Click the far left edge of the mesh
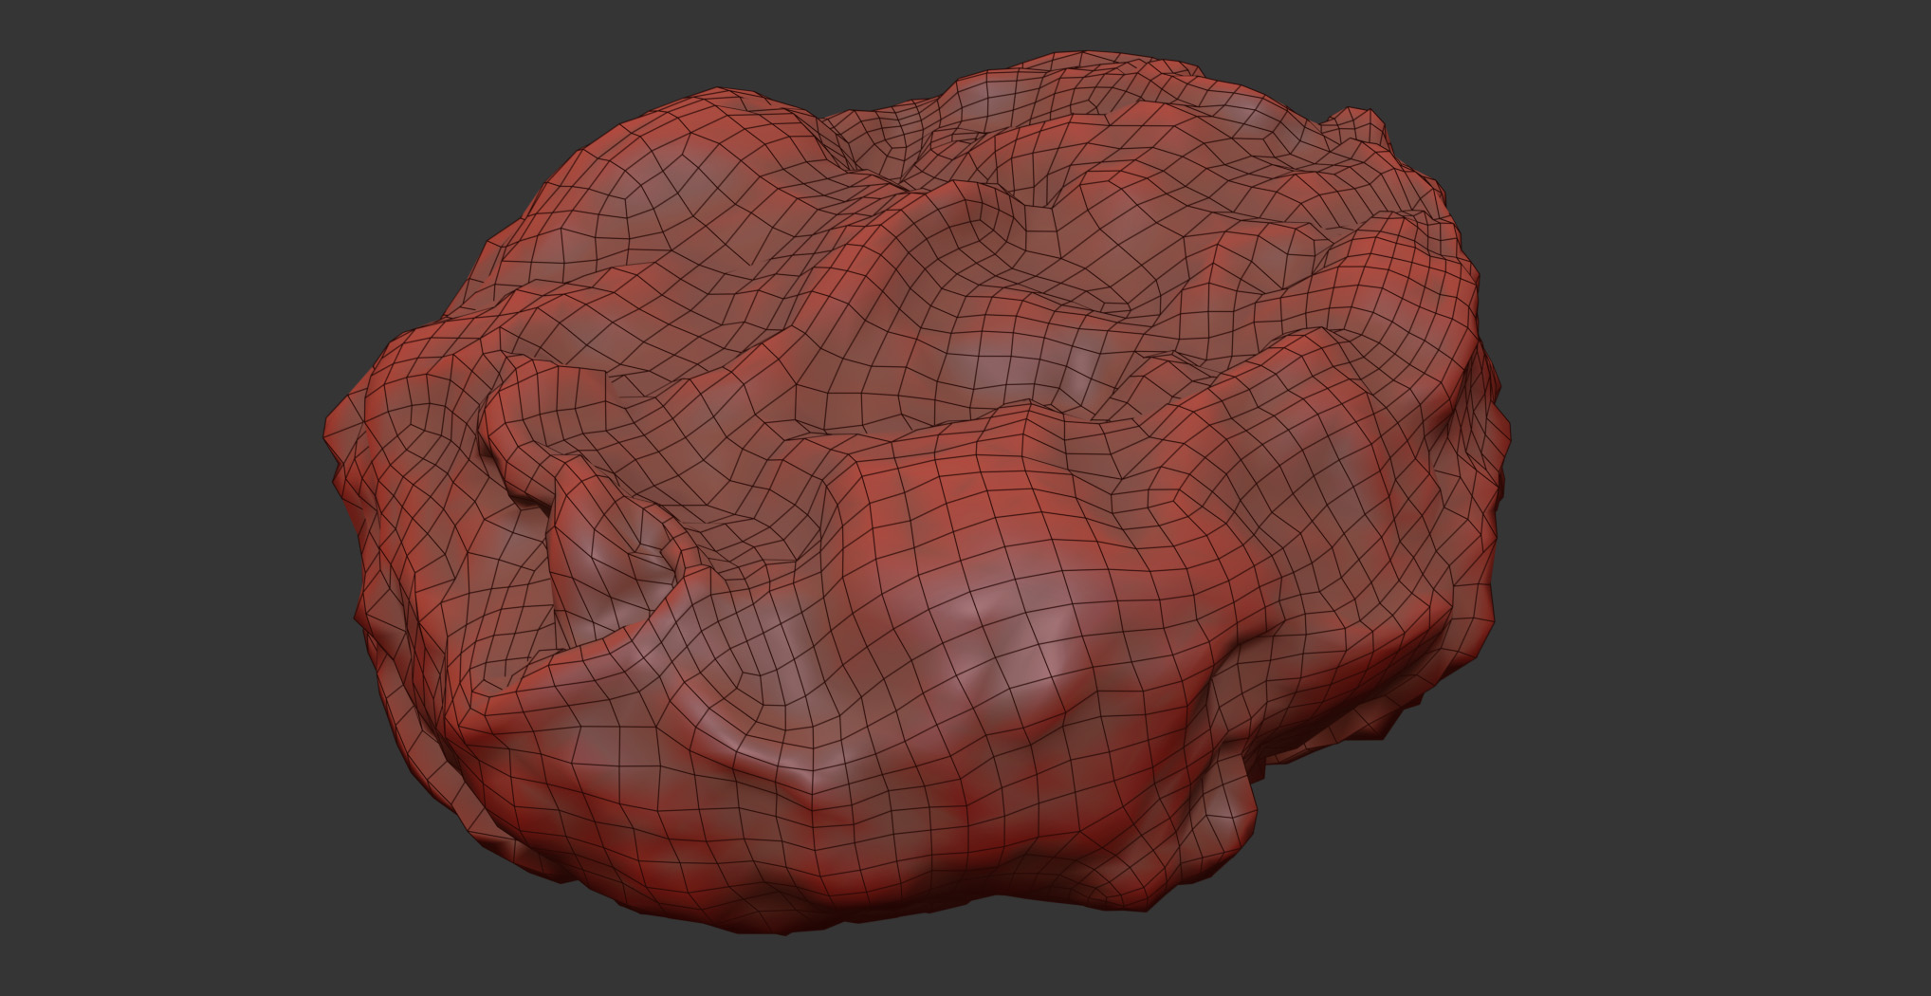Screen dimensions: 1931x996 click(332, 446)
